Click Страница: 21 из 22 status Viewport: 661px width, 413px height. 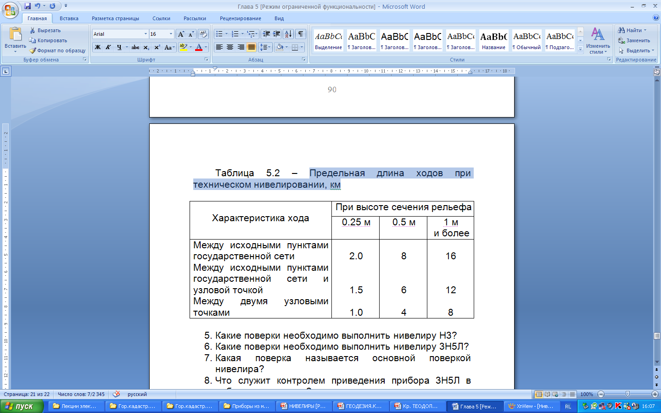click(x=27, y=394)
